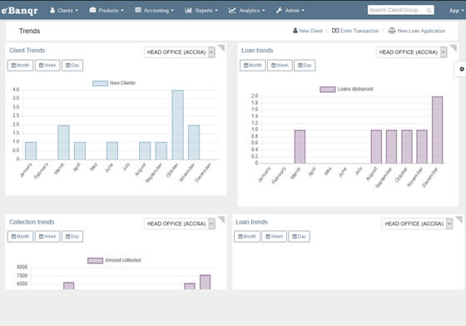
Task: Click the Search Client/Group field
Action: 400,10
